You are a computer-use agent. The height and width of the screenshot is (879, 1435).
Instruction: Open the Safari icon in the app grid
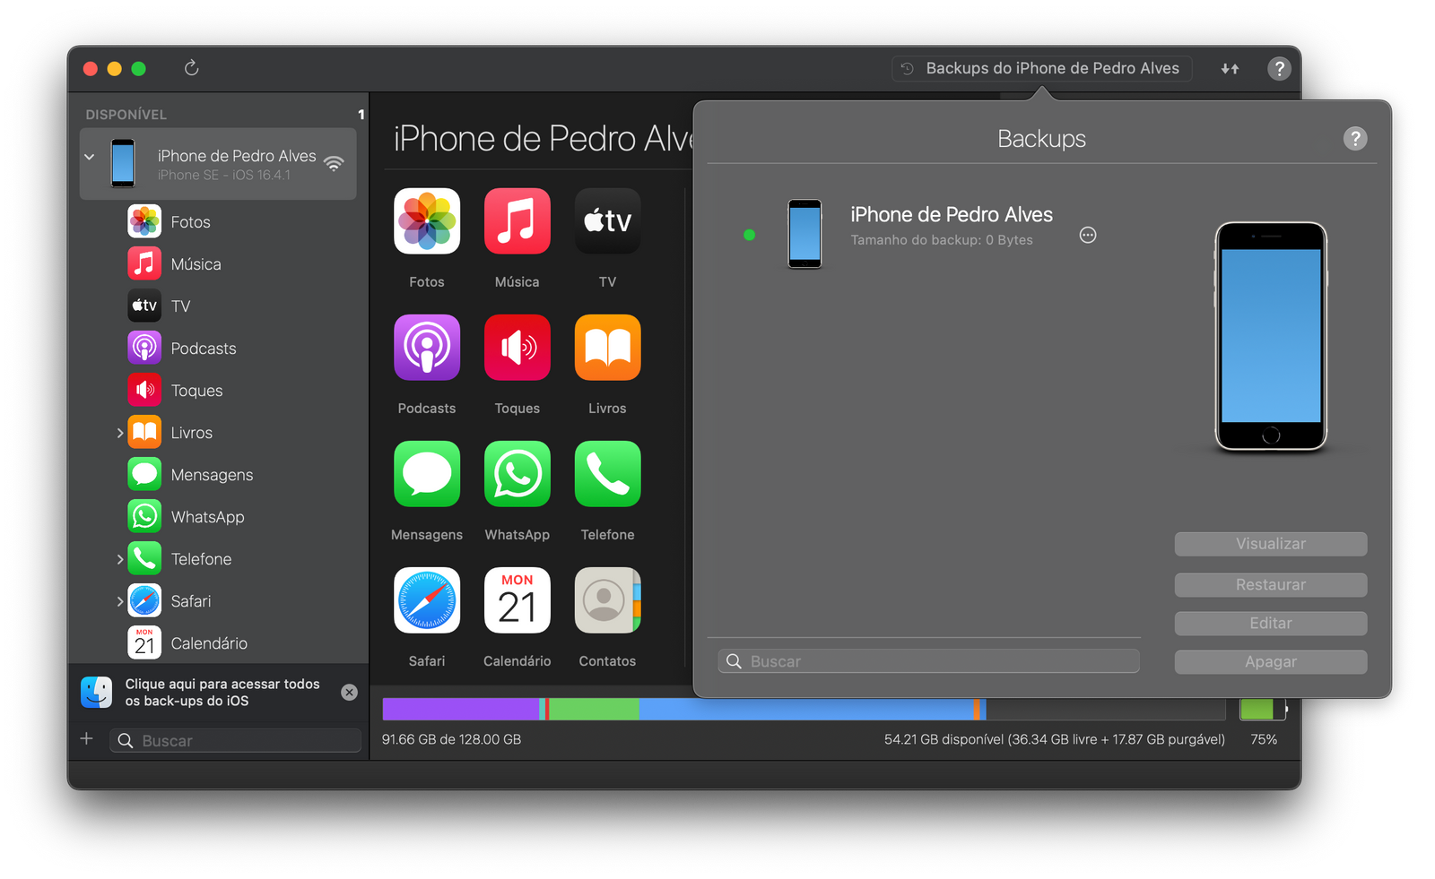(x=426, y=600)
